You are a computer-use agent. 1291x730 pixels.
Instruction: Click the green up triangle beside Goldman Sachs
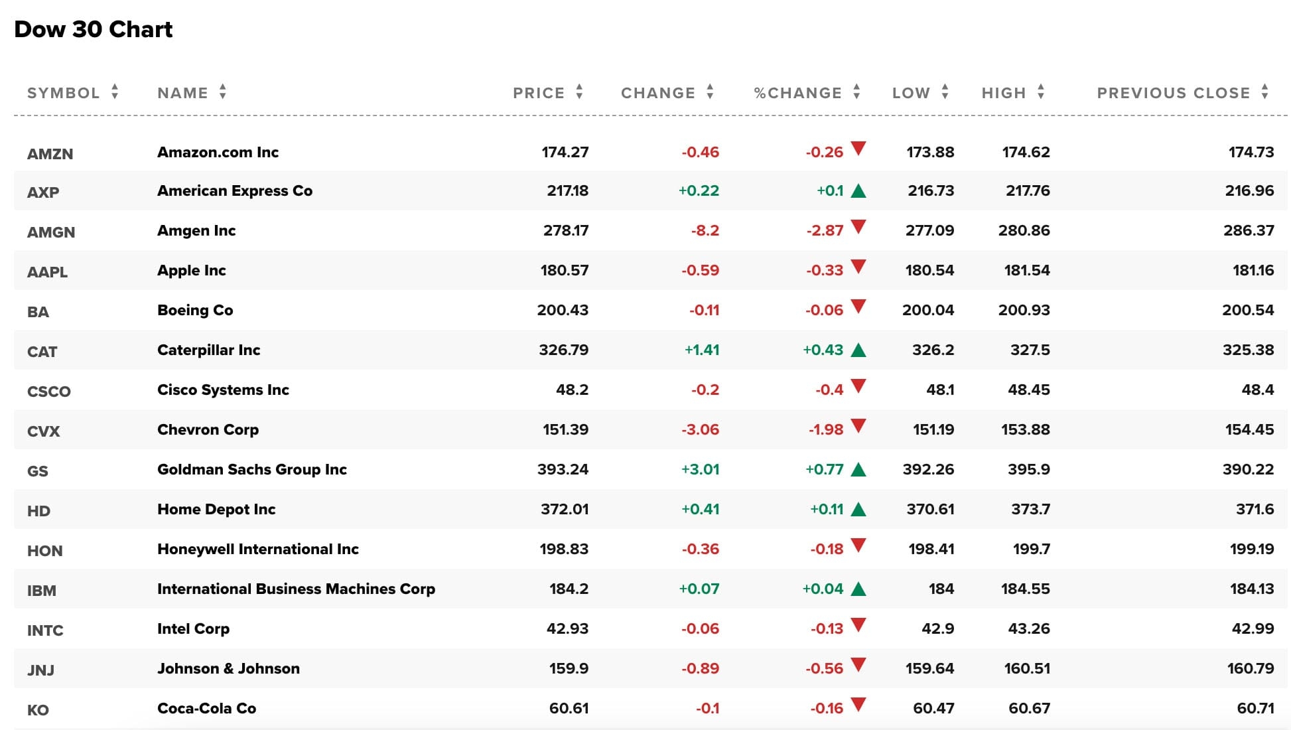(x=860, y=469)
